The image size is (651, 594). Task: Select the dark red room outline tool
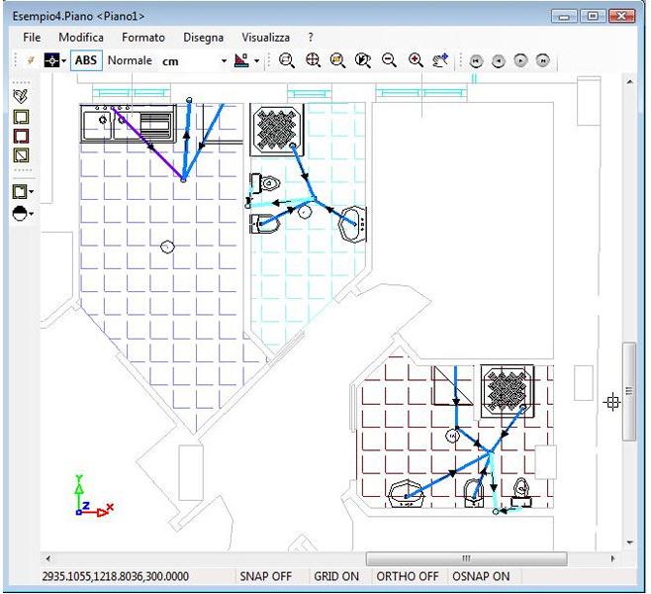[20, 136]
